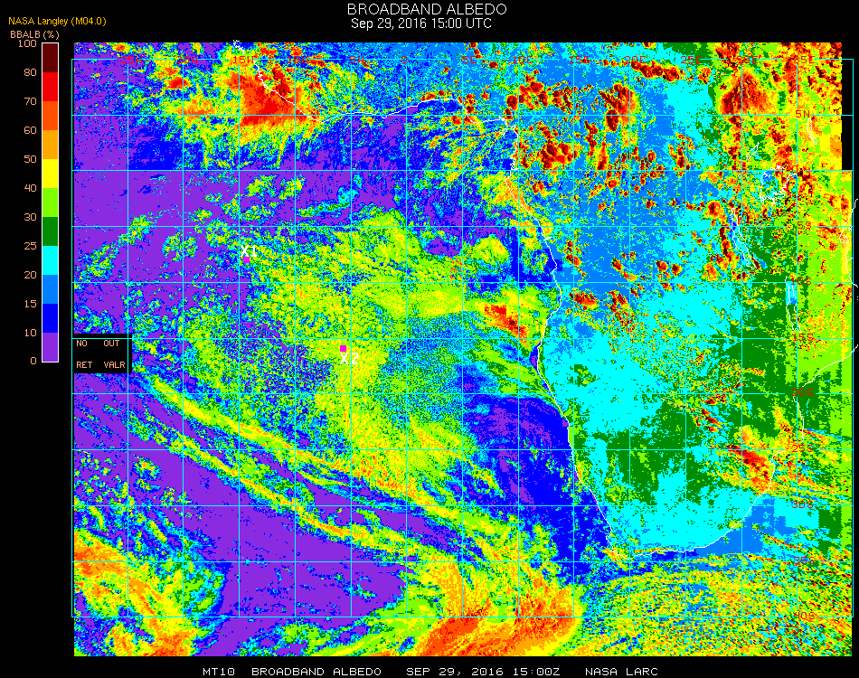Viewport: 859px width, 678px height.
Task: Click the 25E longitude label
Action: [691, 61]
